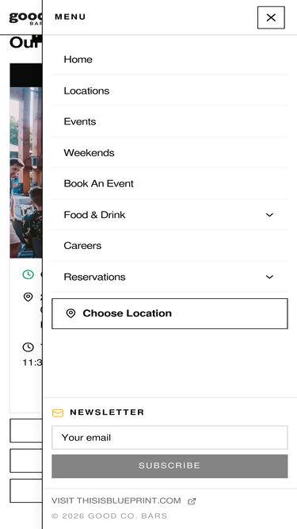Close the menu with the X icon
Viewport: 297px width, 529px height.
coord(271,17)
